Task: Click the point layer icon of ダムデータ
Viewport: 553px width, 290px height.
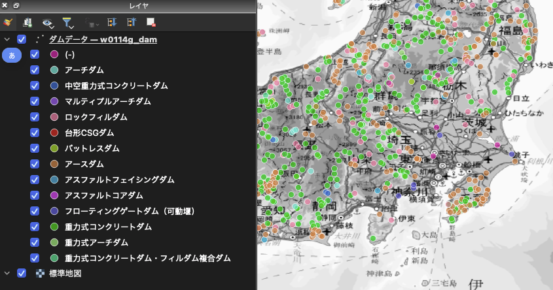Action: coord(39,39)
